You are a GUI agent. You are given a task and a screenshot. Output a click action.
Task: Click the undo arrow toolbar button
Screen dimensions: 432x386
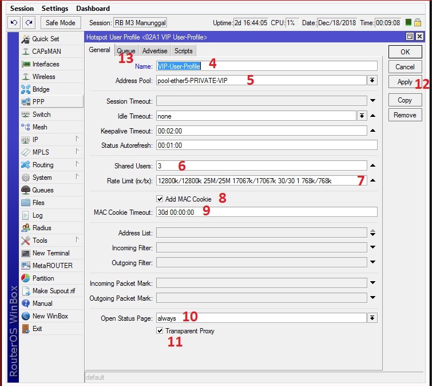tap(14, 22)
